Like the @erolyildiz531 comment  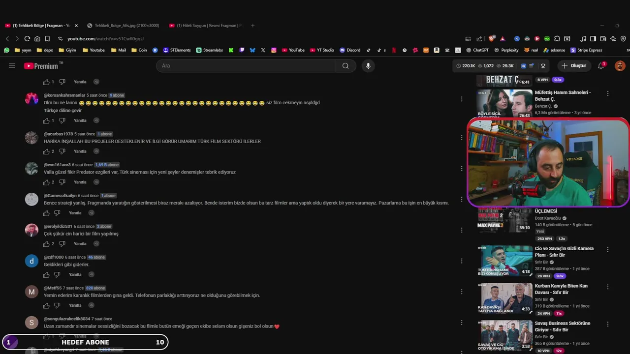(46, 244)
